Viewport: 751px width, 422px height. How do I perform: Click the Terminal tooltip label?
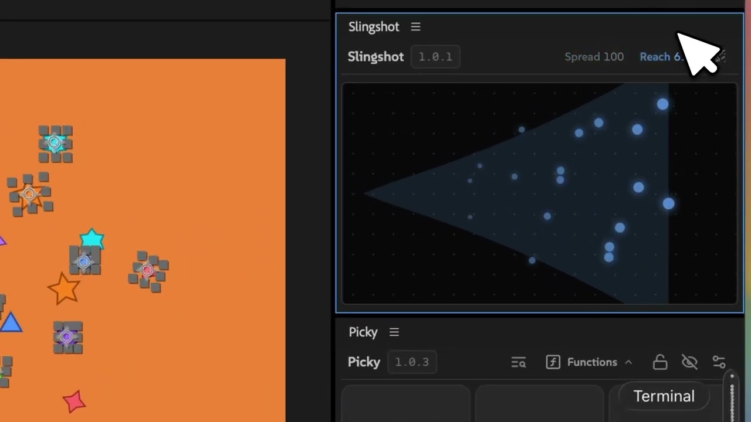664,396
